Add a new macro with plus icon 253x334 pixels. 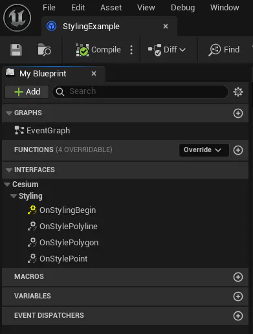238,277
